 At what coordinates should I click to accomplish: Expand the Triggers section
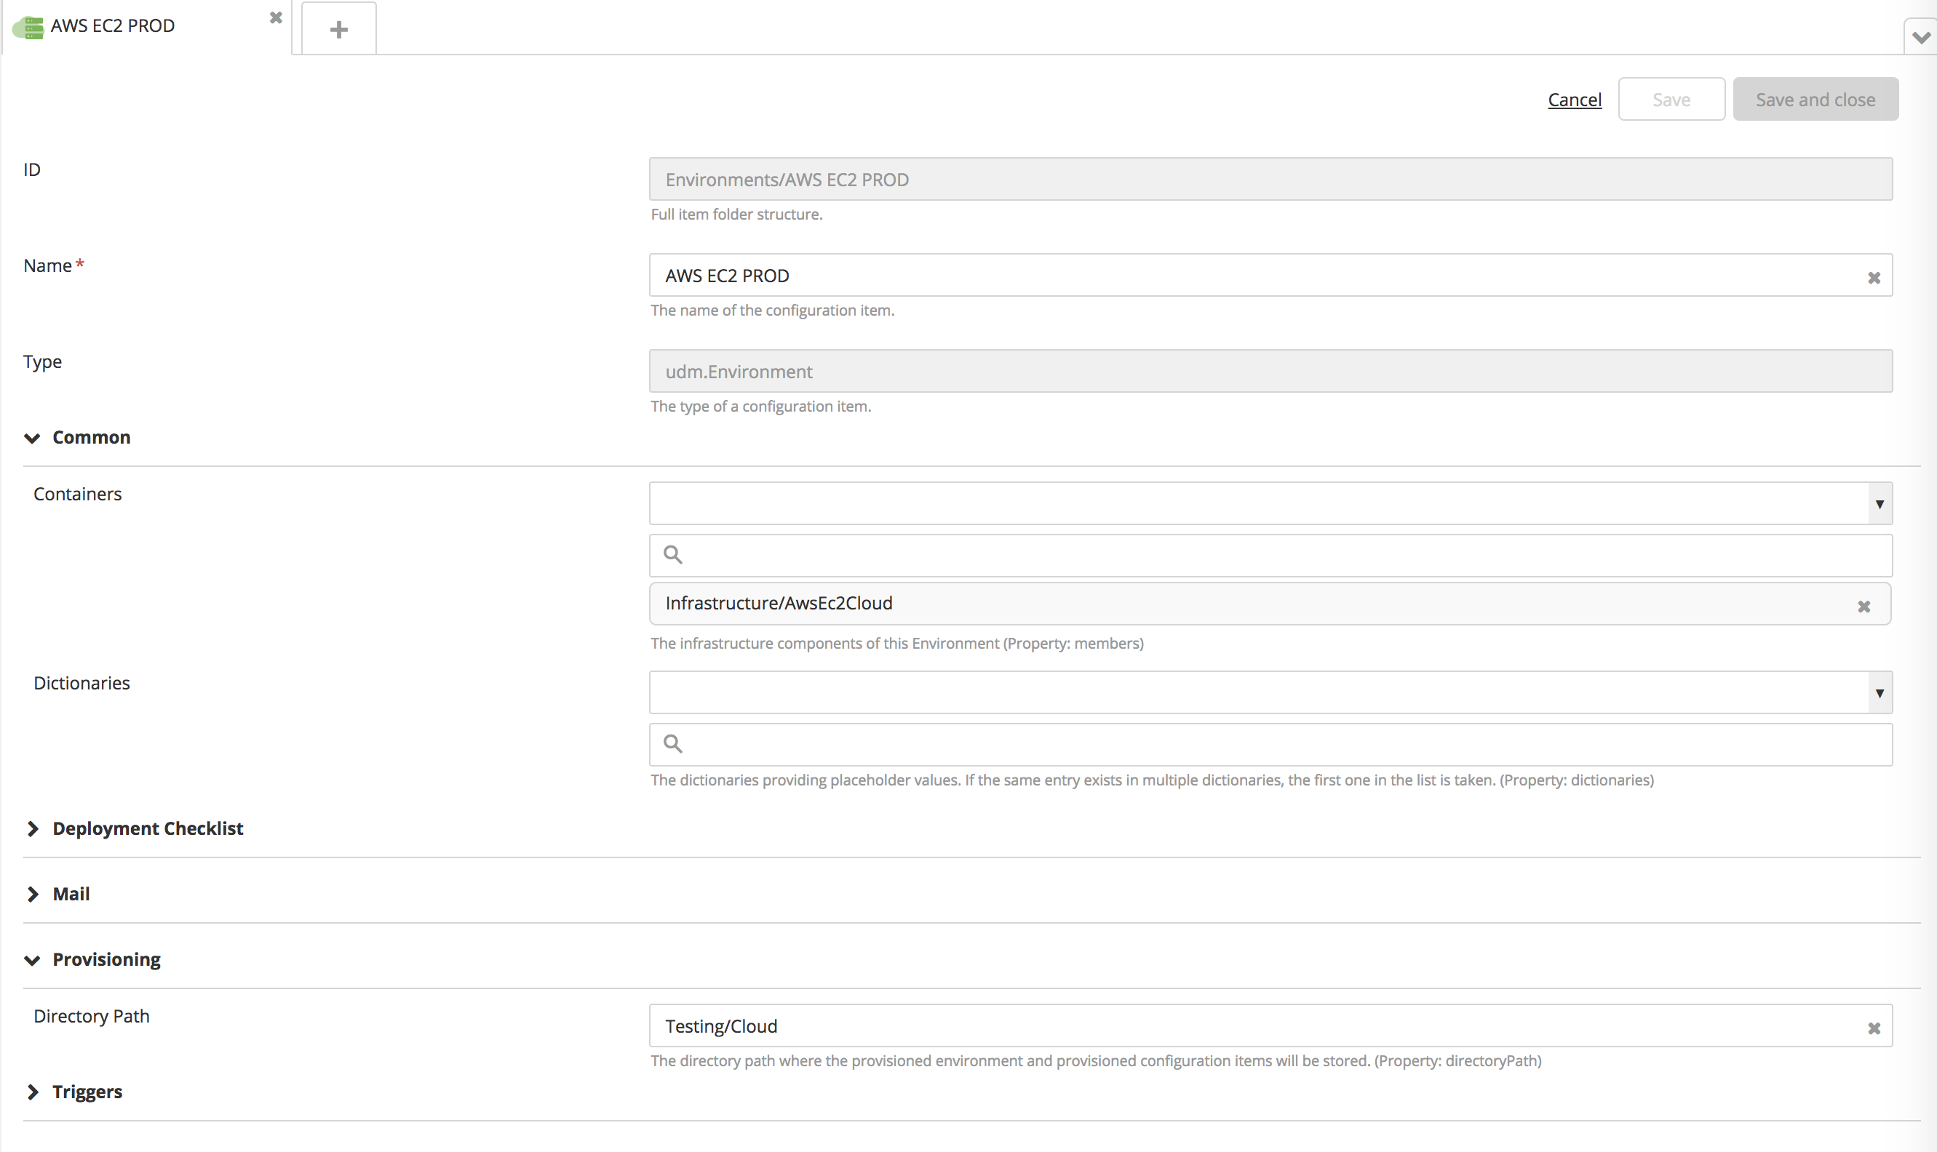click(31, 1092)
